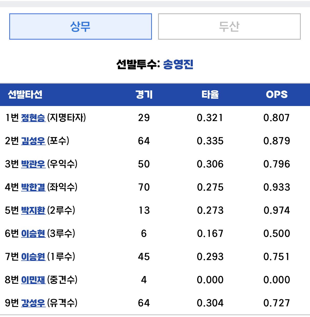The image size is (310, 317).
Task: Click batting average 0.293
Action: click(210, 257)
